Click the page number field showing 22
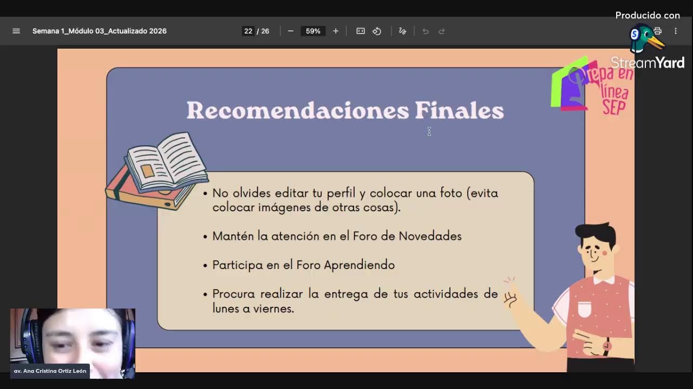 point(248,31)
